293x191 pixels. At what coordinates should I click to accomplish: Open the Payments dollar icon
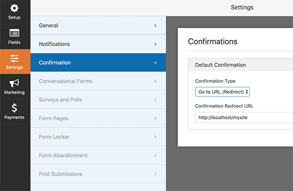coord(14,108)
